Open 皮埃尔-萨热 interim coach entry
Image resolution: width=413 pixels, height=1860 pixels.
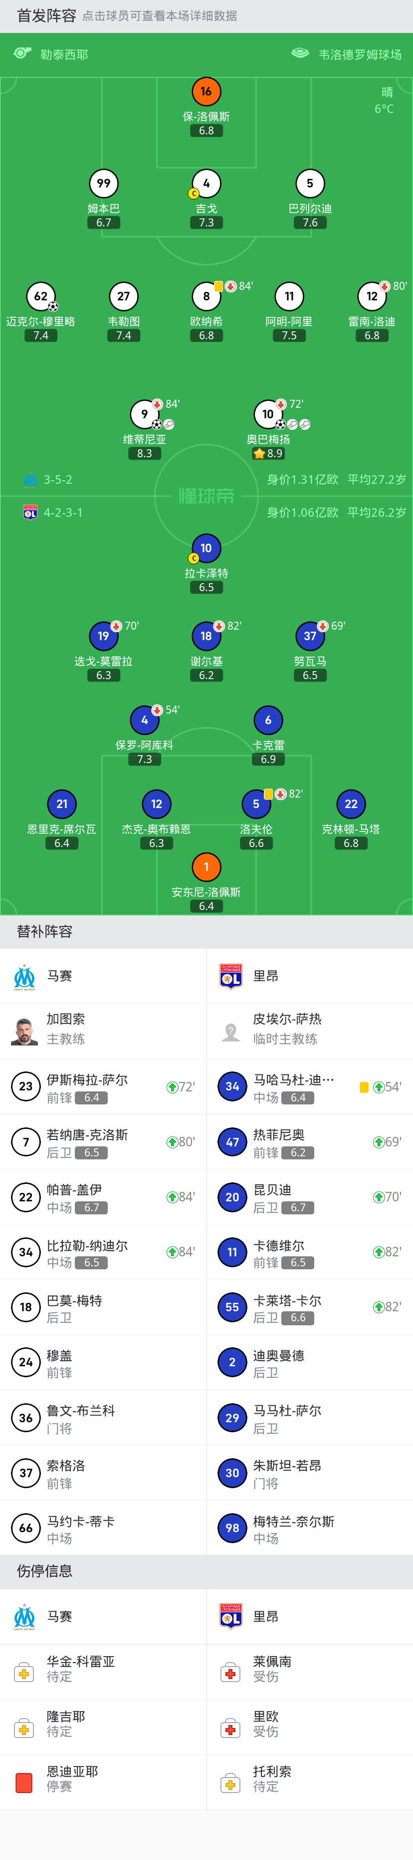point(310,1028)
